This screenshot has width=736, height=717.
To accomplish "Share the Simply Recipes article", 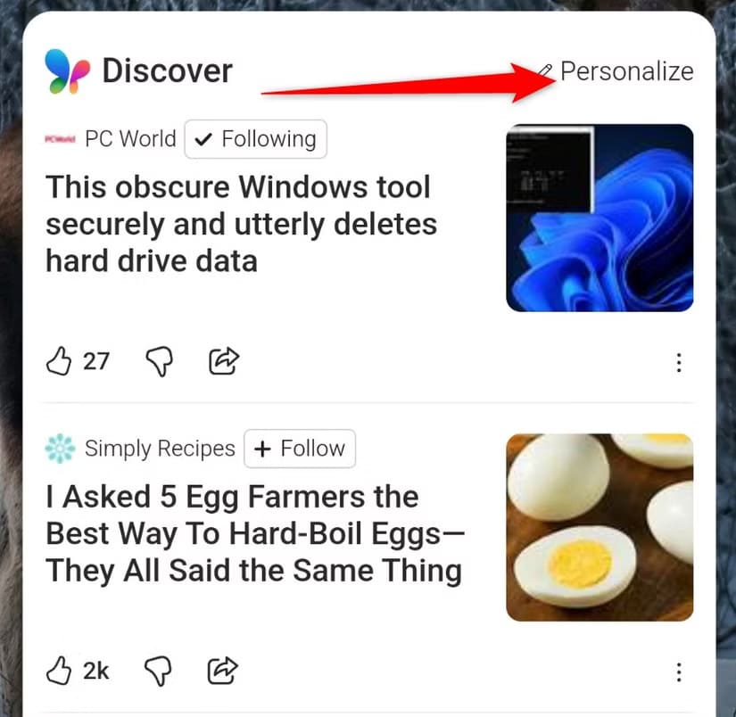I will pyautogui.click(x=224, y=670).
